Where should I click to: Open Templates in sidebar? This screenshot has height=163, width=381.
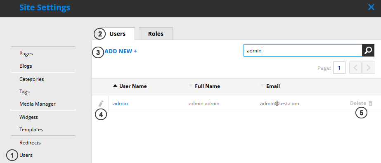(31, 130)
